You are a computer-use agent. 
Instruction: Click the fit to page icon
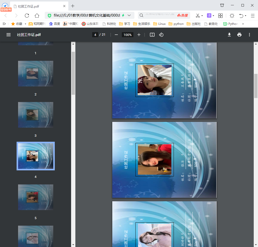[152, 35]
